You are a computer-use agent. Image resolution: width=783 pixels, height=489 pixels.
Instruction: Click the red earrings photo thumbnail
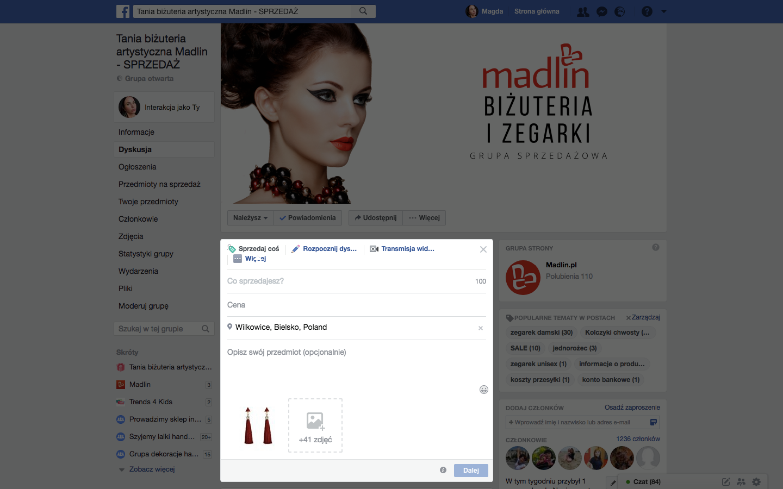[258, 425]
